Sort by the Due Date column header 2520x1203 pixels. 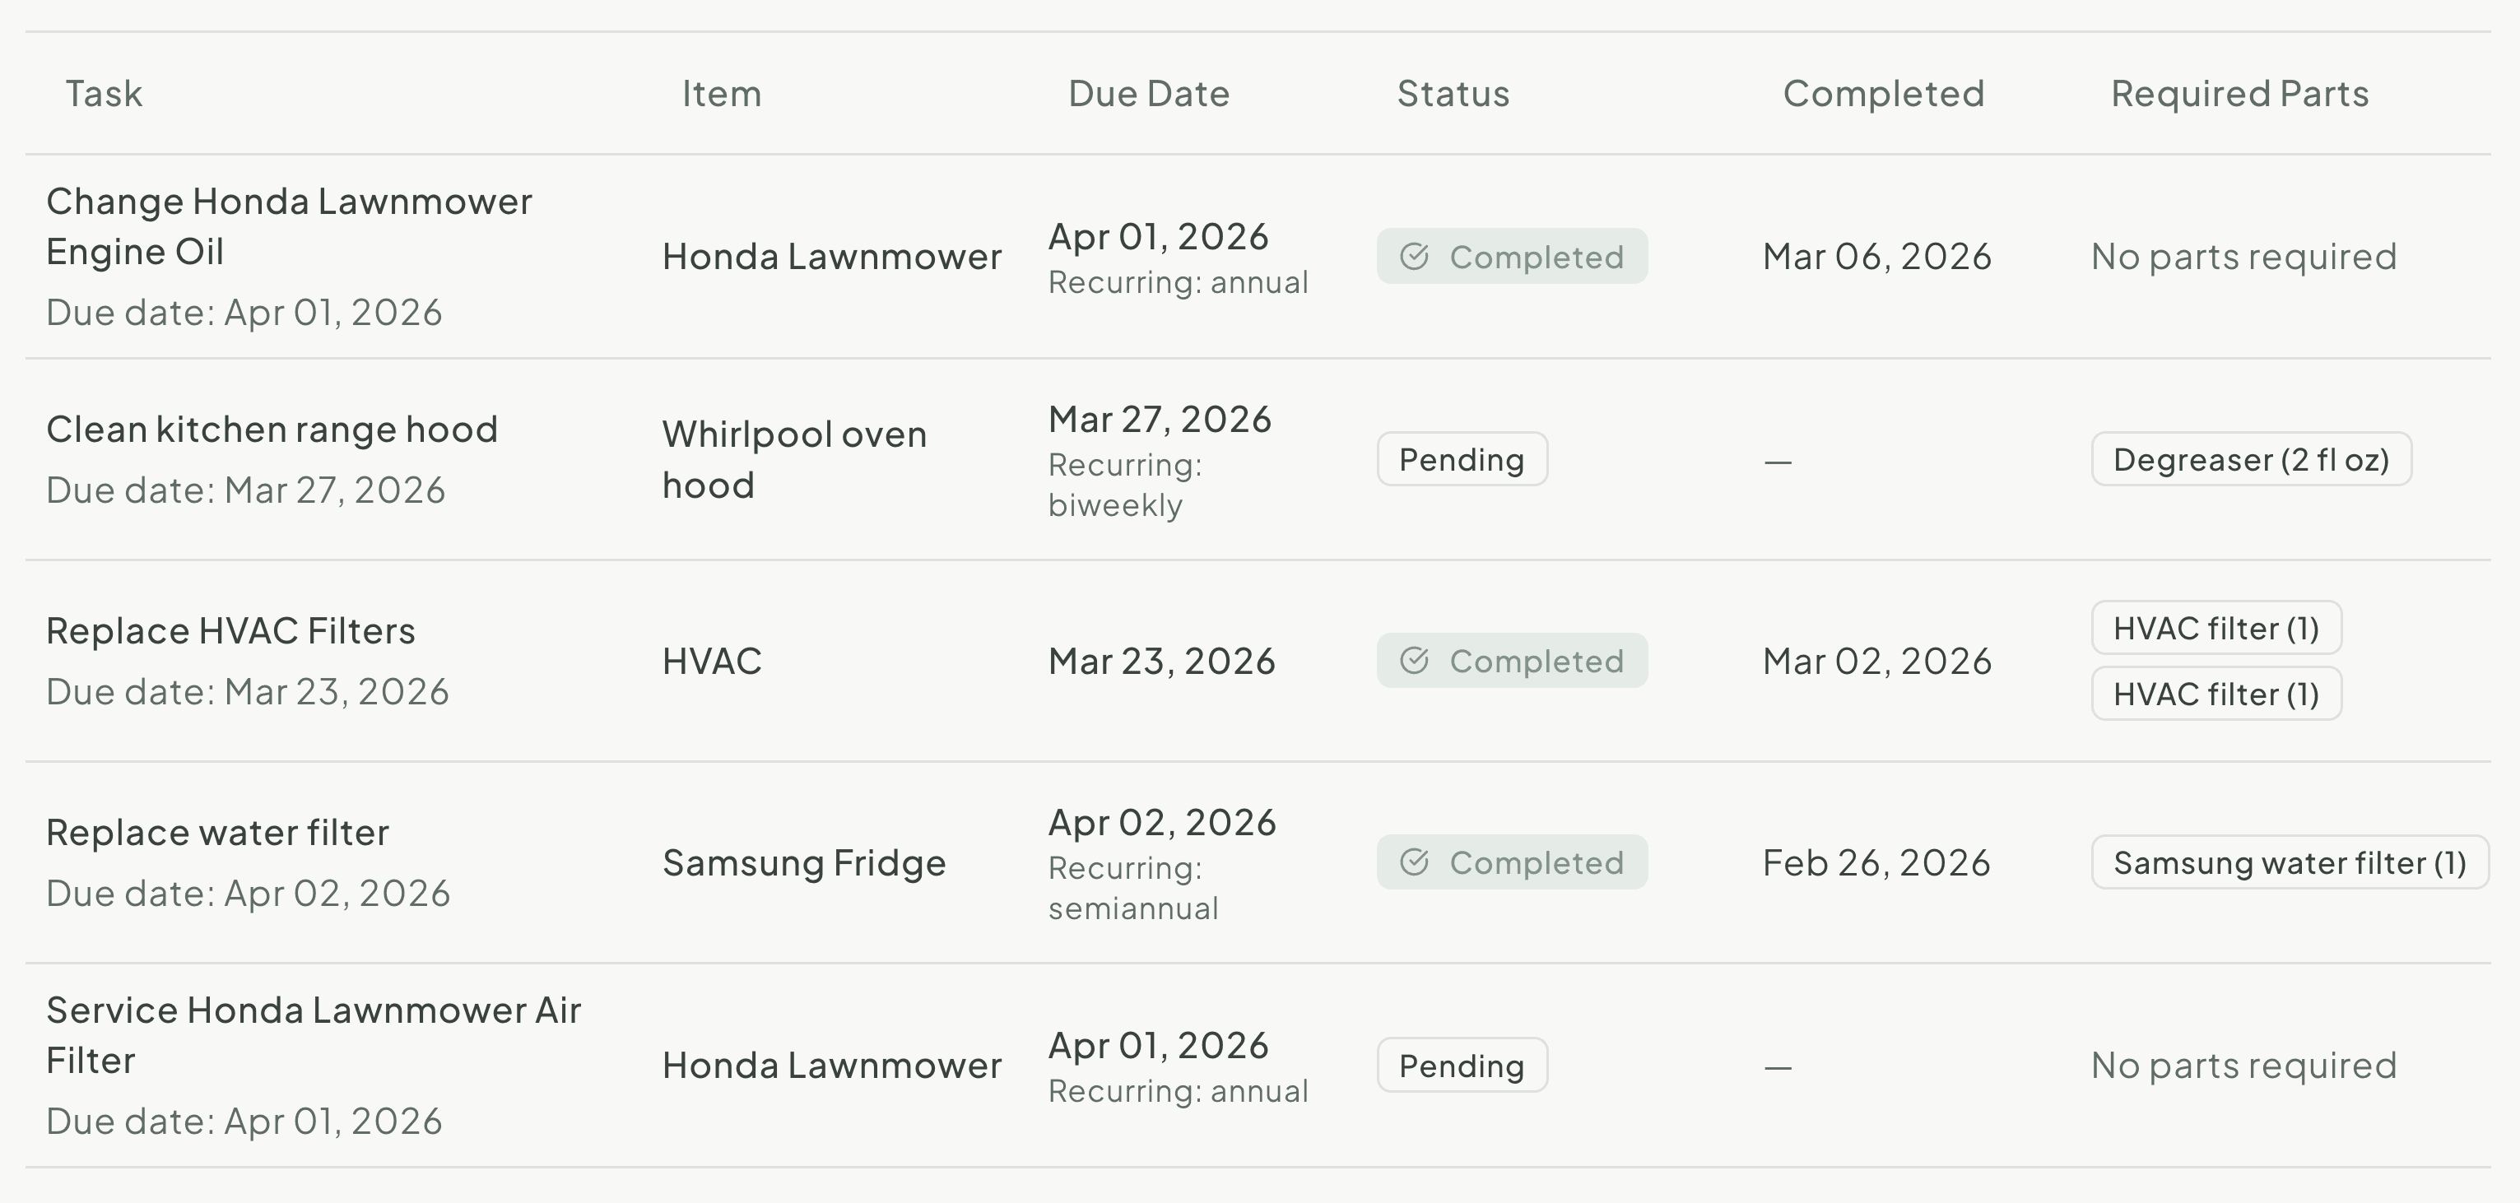[x=1148, y=94]
